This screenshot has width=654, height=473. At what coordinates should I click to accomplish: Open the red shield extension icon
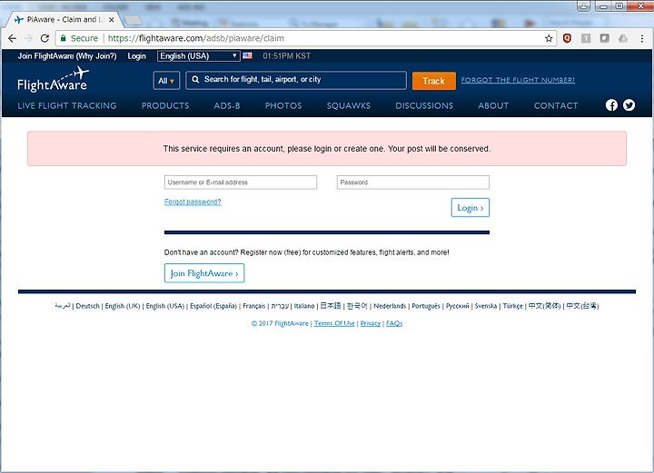(x=567, y=38)
